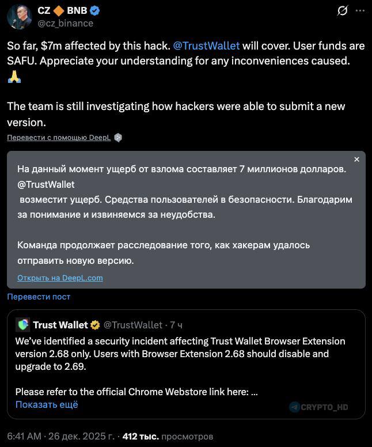Click the Telegram CRYPTO_HD watermark icon
372x447 pixels.
tap(295, 407)
